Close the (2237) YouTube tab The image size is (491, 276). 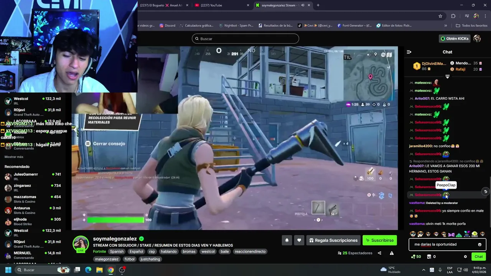tap(248, 5)
